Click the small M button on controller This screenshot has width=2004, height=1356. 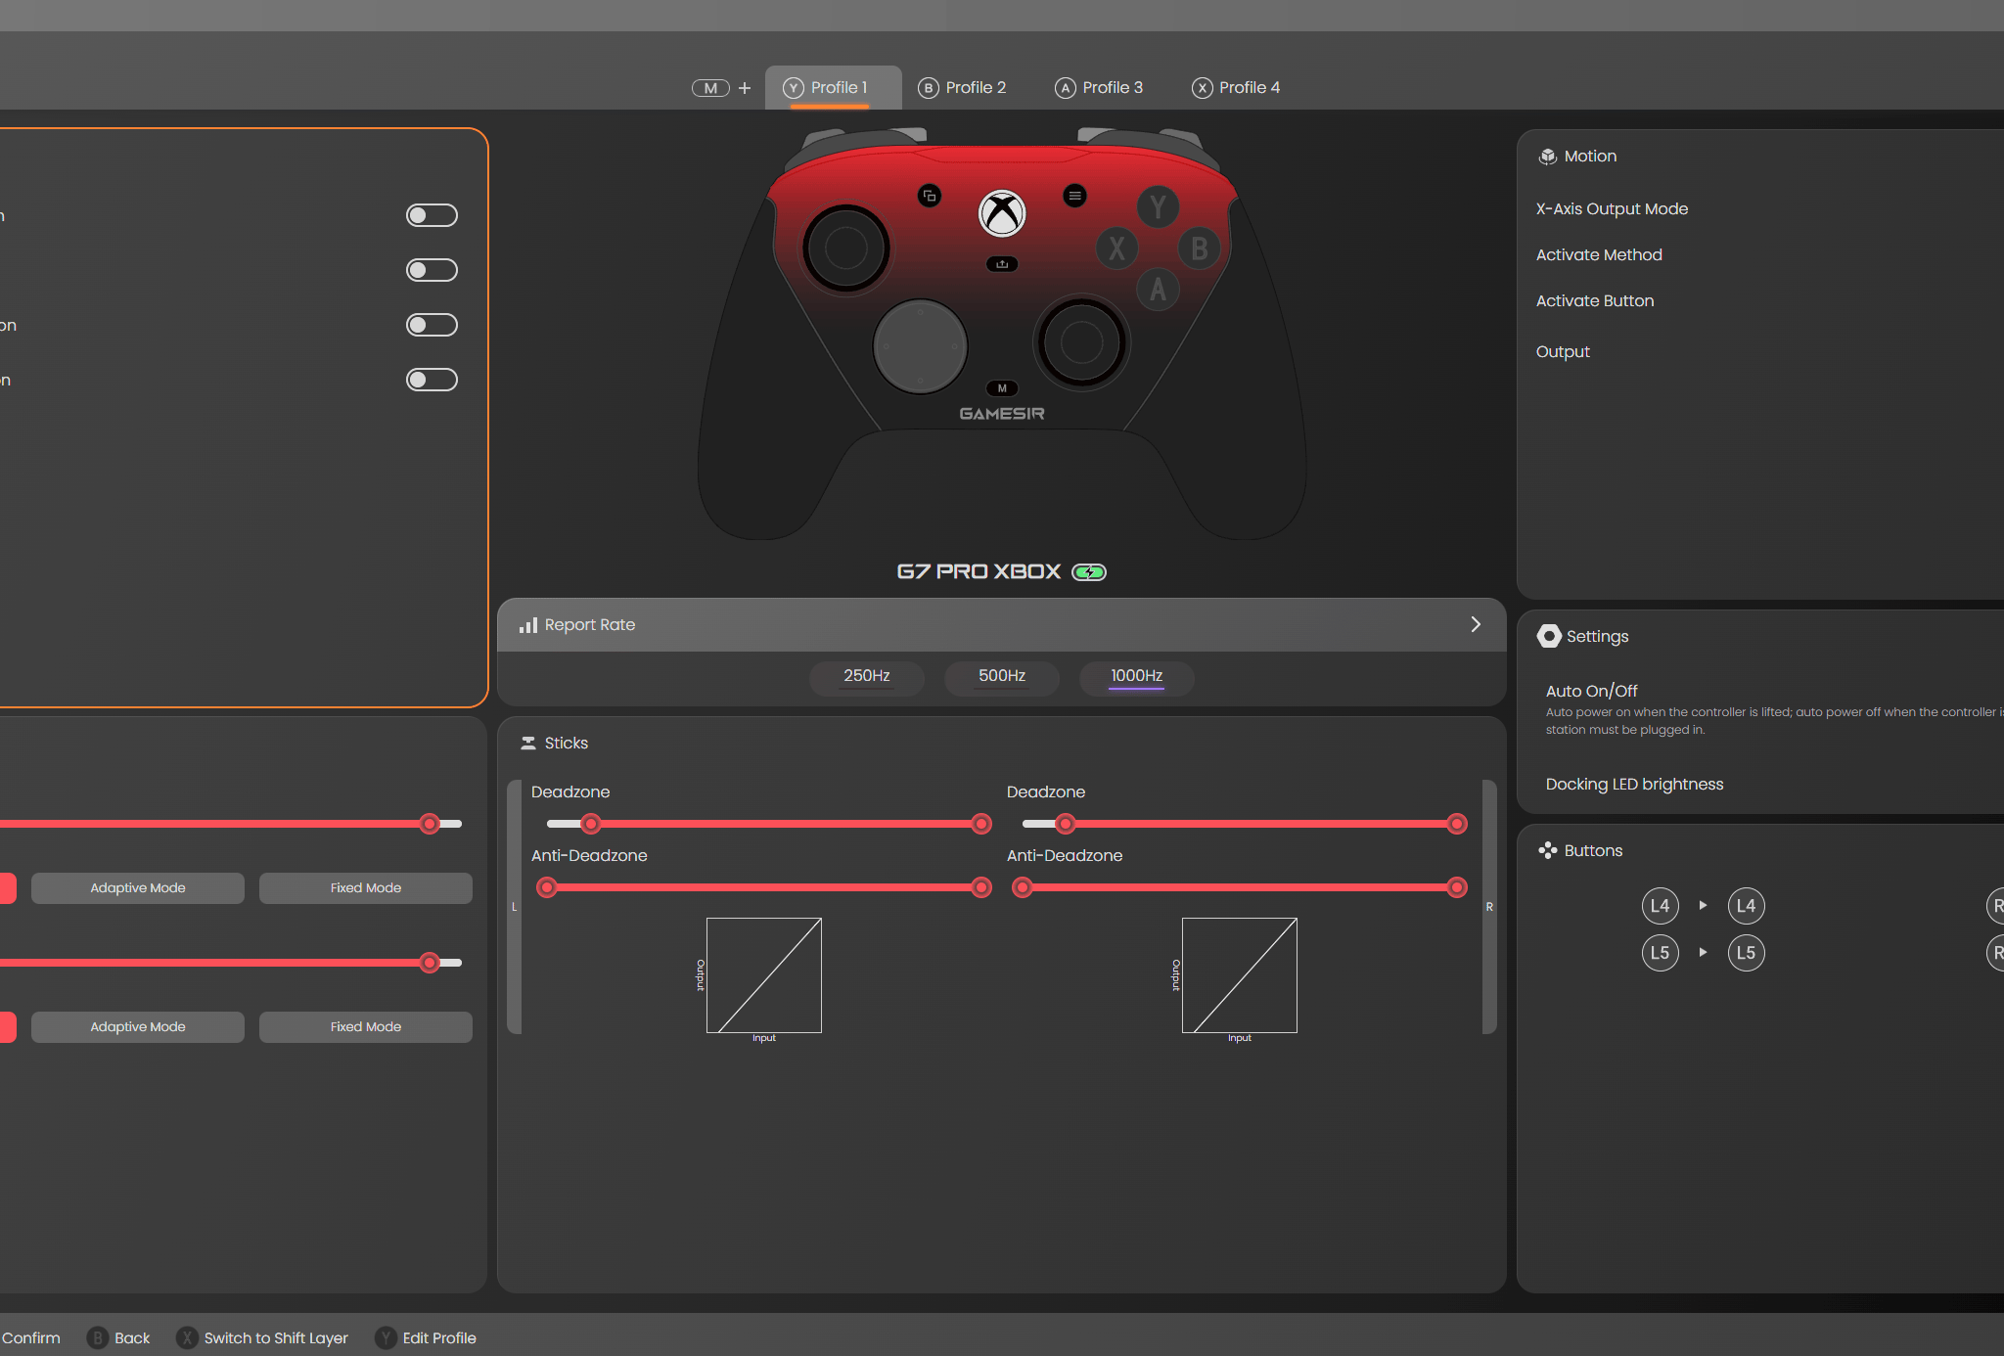coord(1002,388)
